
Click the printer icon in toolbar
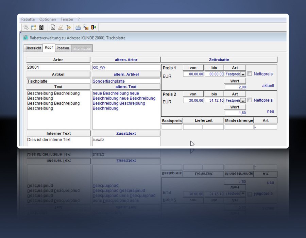tap(78, 28)
